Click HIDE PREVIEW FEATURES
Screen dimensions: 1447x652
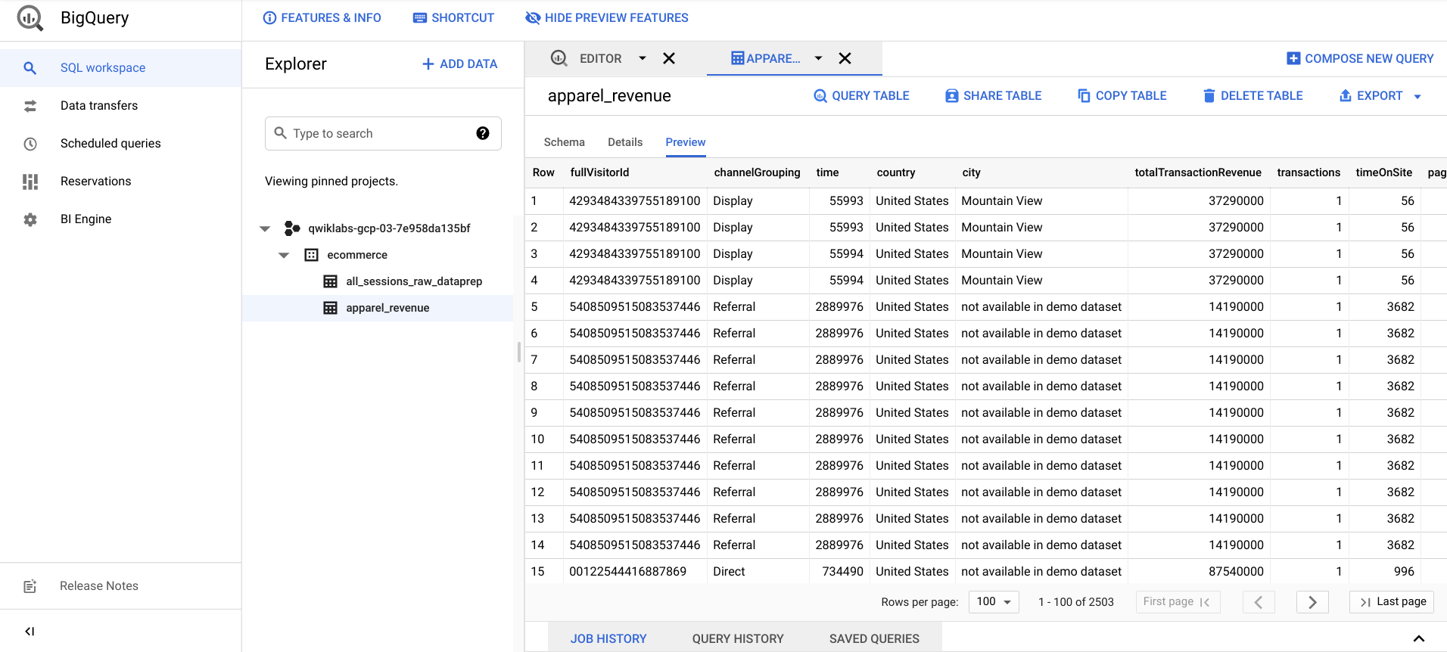pos(607,17)
